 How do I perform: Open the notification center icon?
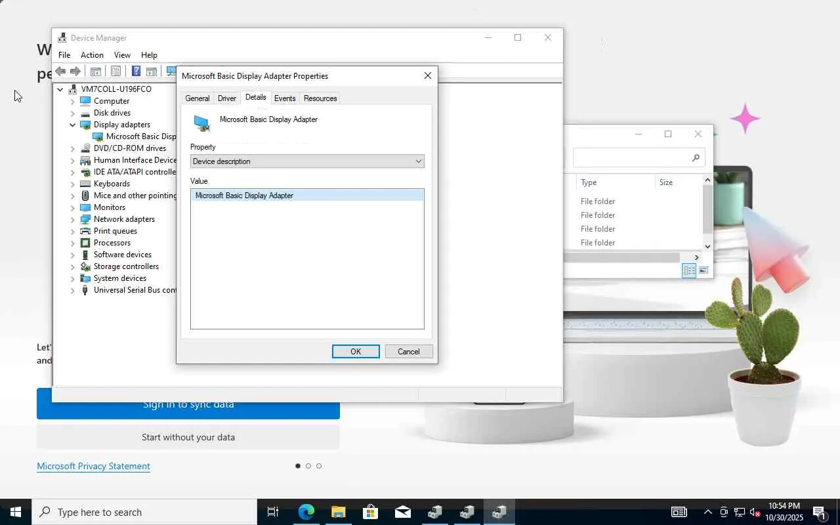coord(819,513)
